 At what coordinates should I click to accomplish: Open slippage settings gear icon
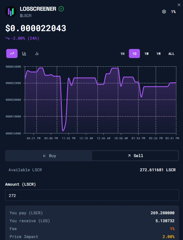[164, 12]
